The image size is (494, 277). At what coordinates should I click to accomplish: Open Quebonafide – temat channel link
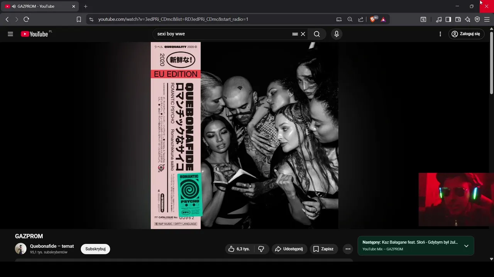[x=52, y=246]
